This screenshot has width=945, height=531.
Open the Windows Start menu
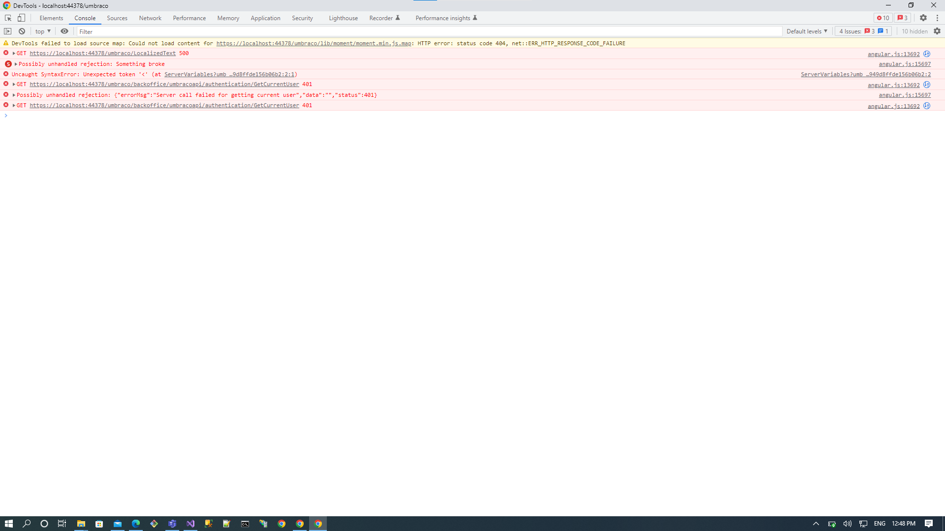(x=9, y=524)
